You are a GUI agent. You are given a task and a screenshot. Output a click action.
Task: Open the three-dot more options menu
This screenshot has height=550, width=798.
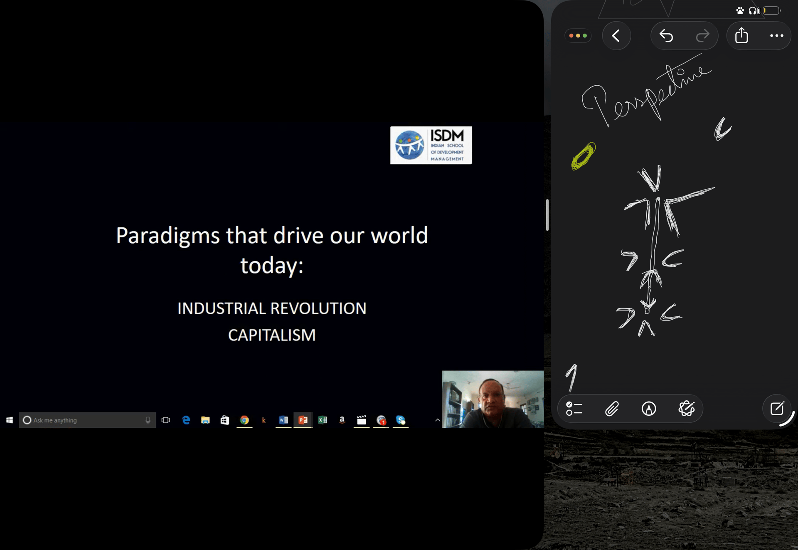[x=776, y=36]
